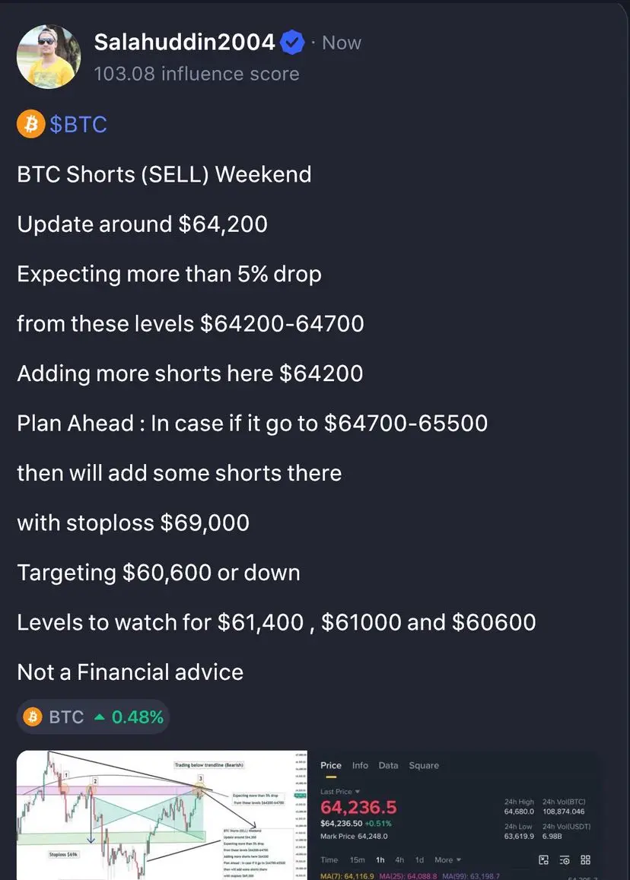
Task: Expand the More timeframes dropdown
Action: tap(447, 859)
